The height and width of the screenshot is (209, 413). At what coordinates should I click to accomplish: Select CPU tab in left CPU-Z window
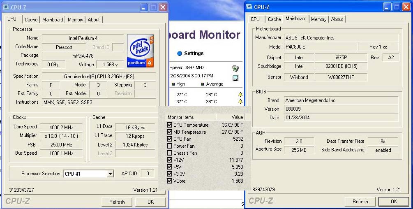pyautogui.click(x=12, y=19)
